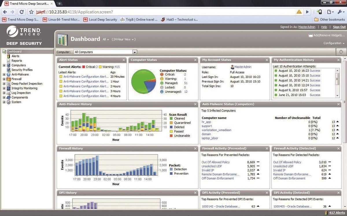Click the Log Inspection icon in sidebar
Screen dimensions: 347x216
pyautogui.click(x=8, y=93)
